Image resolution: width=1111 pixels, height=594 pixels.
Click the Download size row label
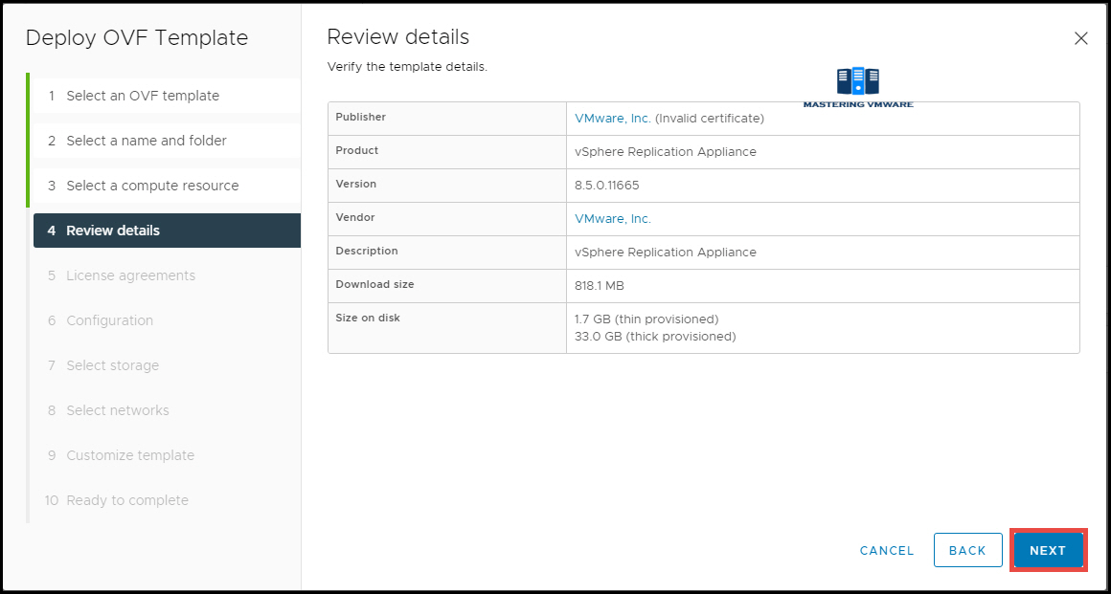tap(374, 284)
